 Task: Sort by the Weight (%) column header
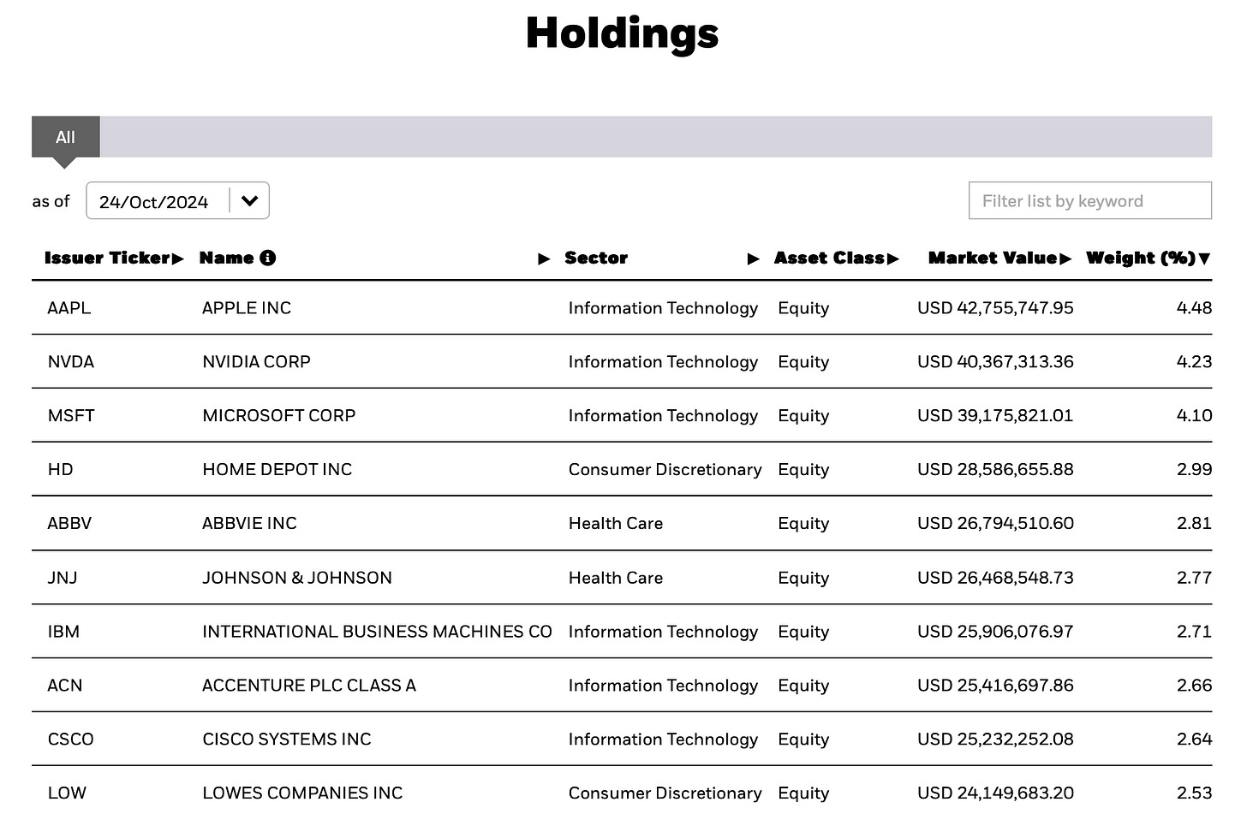pyautogui.click(x=1149, y=258)
